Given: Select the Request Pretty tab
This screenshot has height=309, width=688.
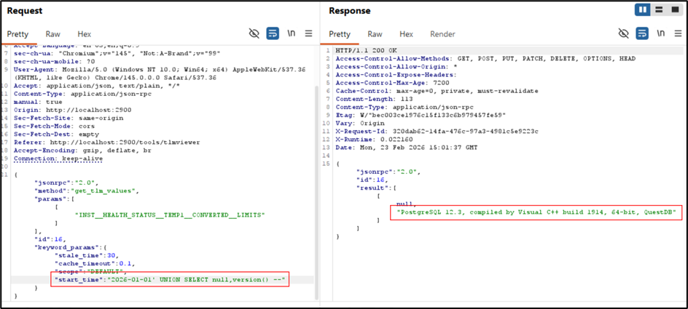Looking at the screenshot, I should click(x=17, y=33).
